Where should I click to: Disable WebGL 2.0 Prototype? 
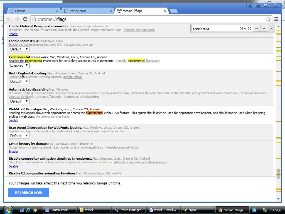(x=13, y=121)
